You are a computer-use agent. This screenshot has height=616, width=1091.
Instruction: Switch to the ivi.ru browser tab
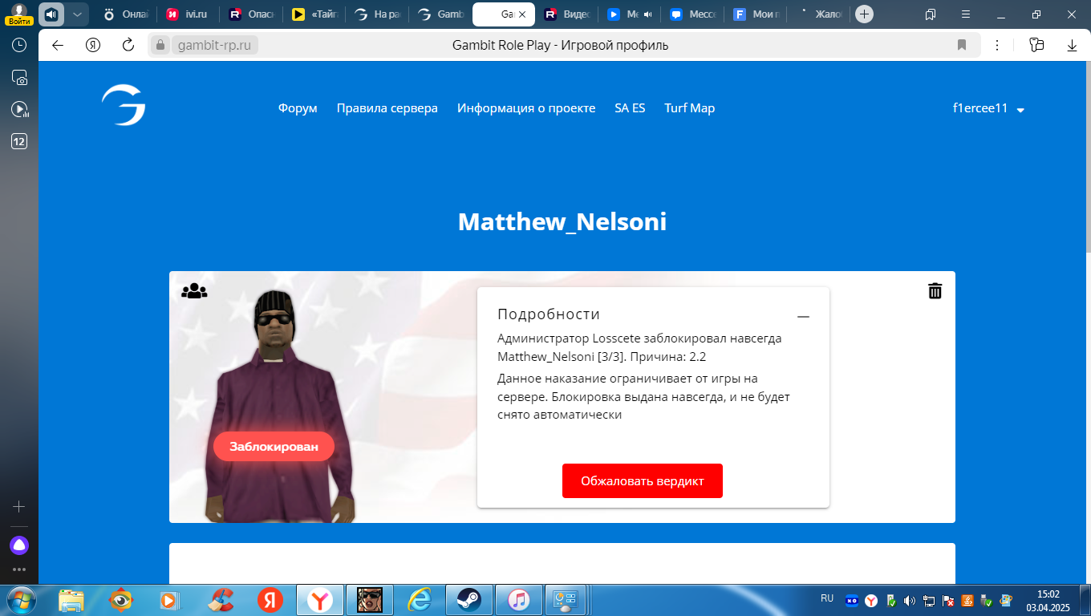[x=189, y=14]
